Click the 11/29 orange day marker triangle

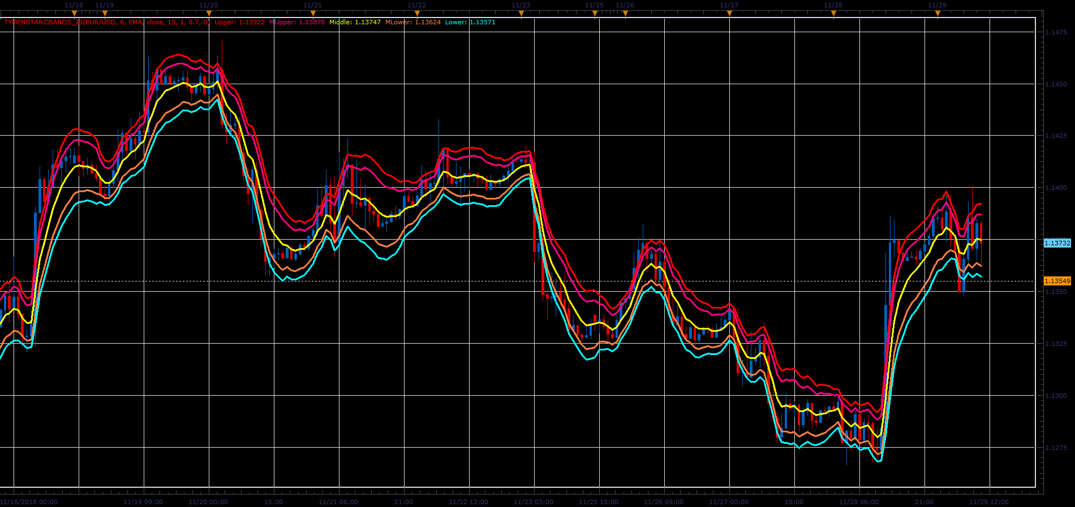tap(938, 14)
